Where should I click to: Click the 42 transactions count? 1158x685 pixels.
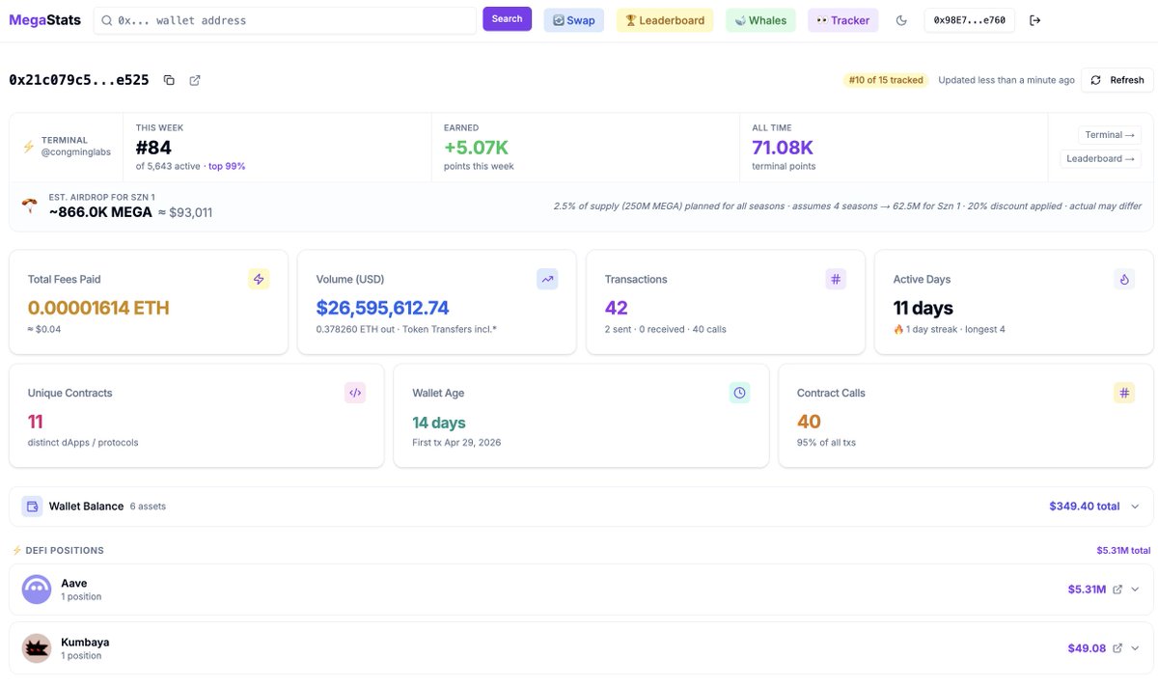[x=616, y=308]
